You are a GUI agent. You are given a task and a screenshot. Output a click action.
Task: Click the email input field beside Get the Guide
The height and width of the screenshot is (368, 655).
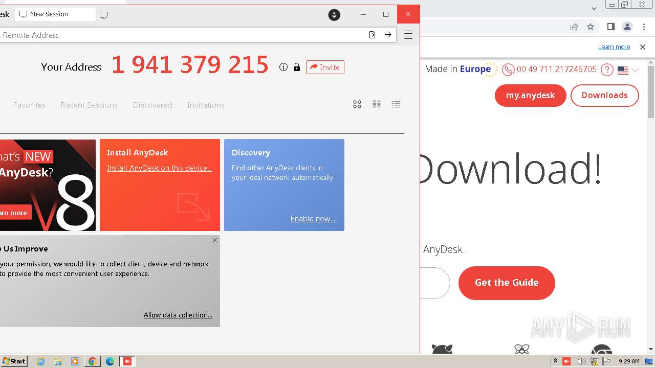[434, 283]
